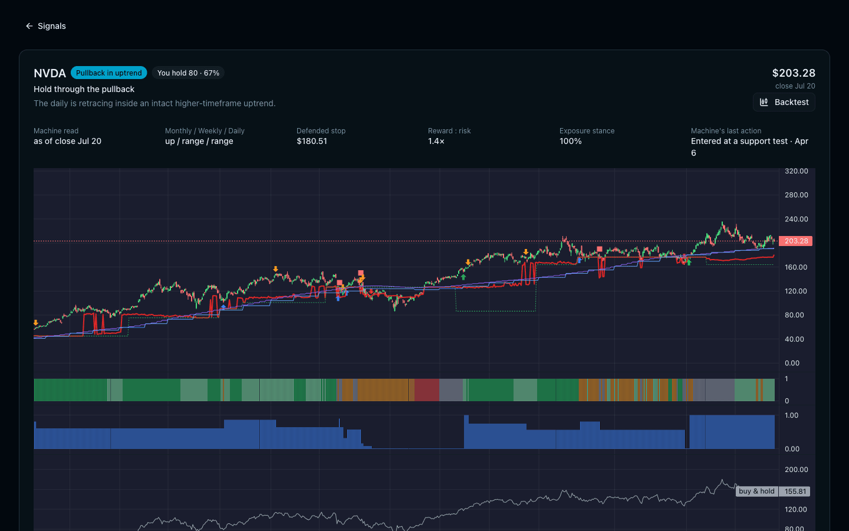Click the red 203.28 price axis tag
Screen dimensions: 849x531
point(796,241)
